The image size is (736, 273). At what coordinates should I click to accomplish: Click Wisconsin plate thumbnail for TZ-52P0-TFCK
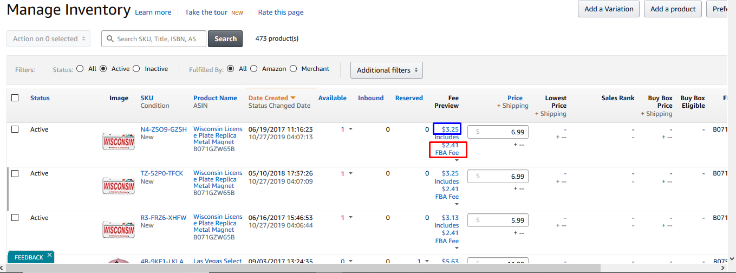pyautogui.click(x=119, y=186)
